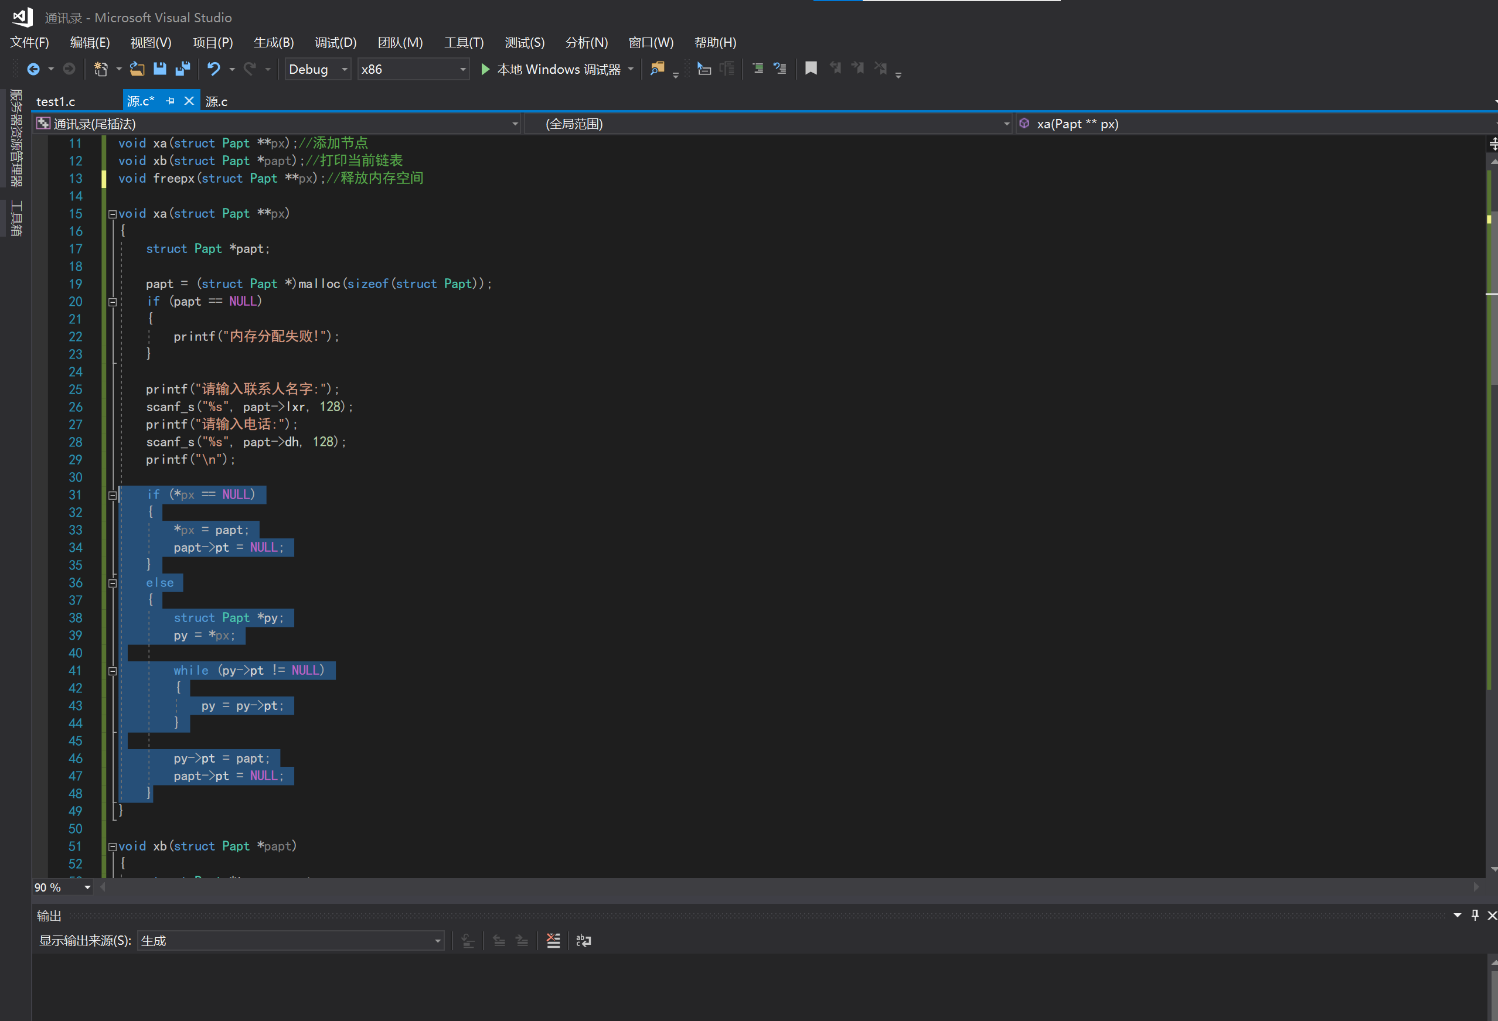Click the Redo arrow icon
The height and width of the screenshot is (1021, 1498).
tap(250, 69)
